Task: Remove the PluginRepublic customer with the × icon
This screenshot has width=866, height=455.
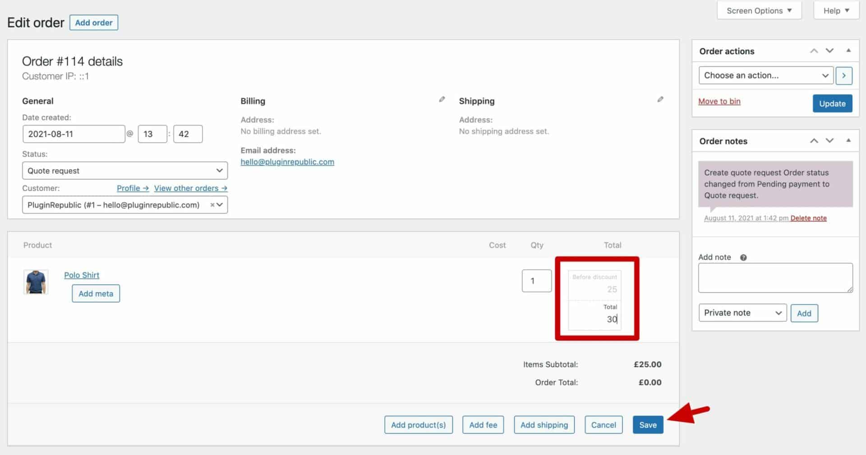Action: click(x=212, y=205)
